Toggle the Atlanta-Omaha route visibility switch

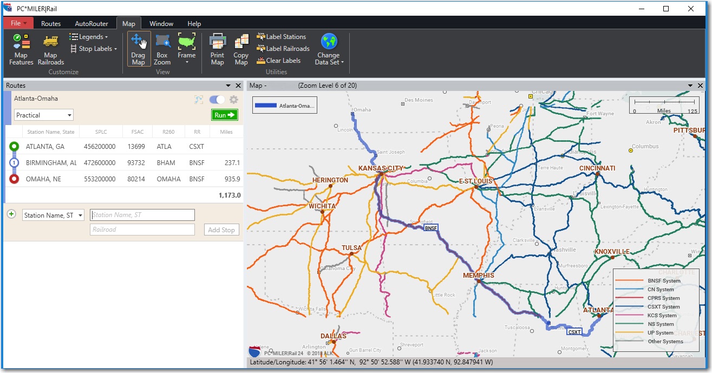[217, 100]
